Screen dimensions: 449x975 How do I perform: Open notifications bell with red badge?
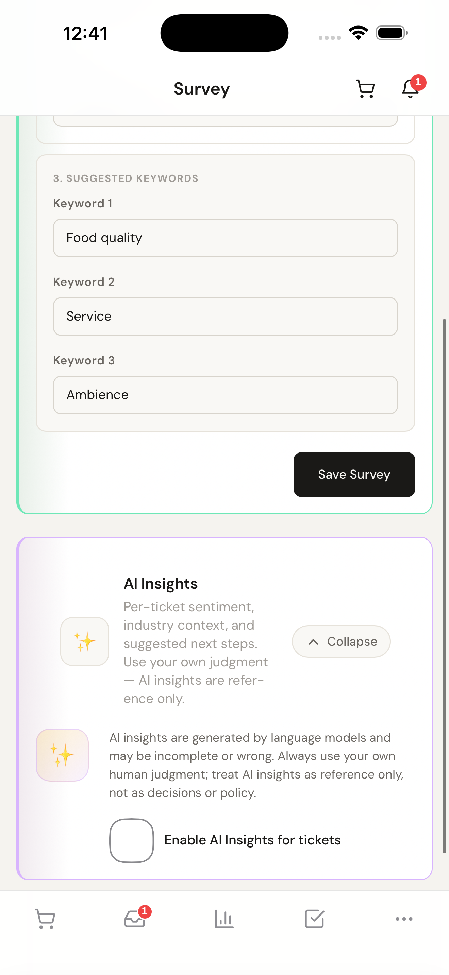(410, 89)
